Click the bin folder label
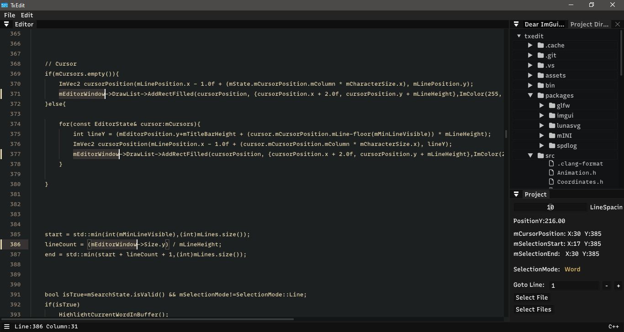This screenshot has width=624, height=332. coord(550,85)
